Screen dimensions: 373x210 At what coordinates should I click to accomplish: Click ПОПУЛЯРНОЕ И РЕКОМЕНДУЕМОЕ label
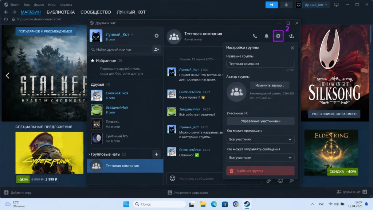click(46, 31)
